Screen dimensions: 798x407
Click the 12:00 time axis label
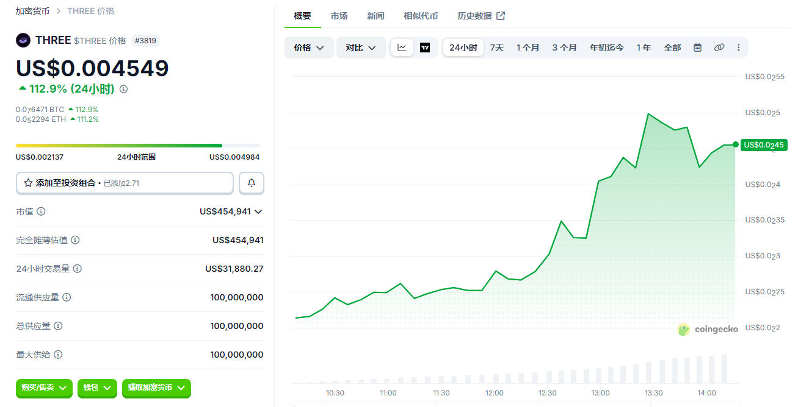(x=494, y=393)
